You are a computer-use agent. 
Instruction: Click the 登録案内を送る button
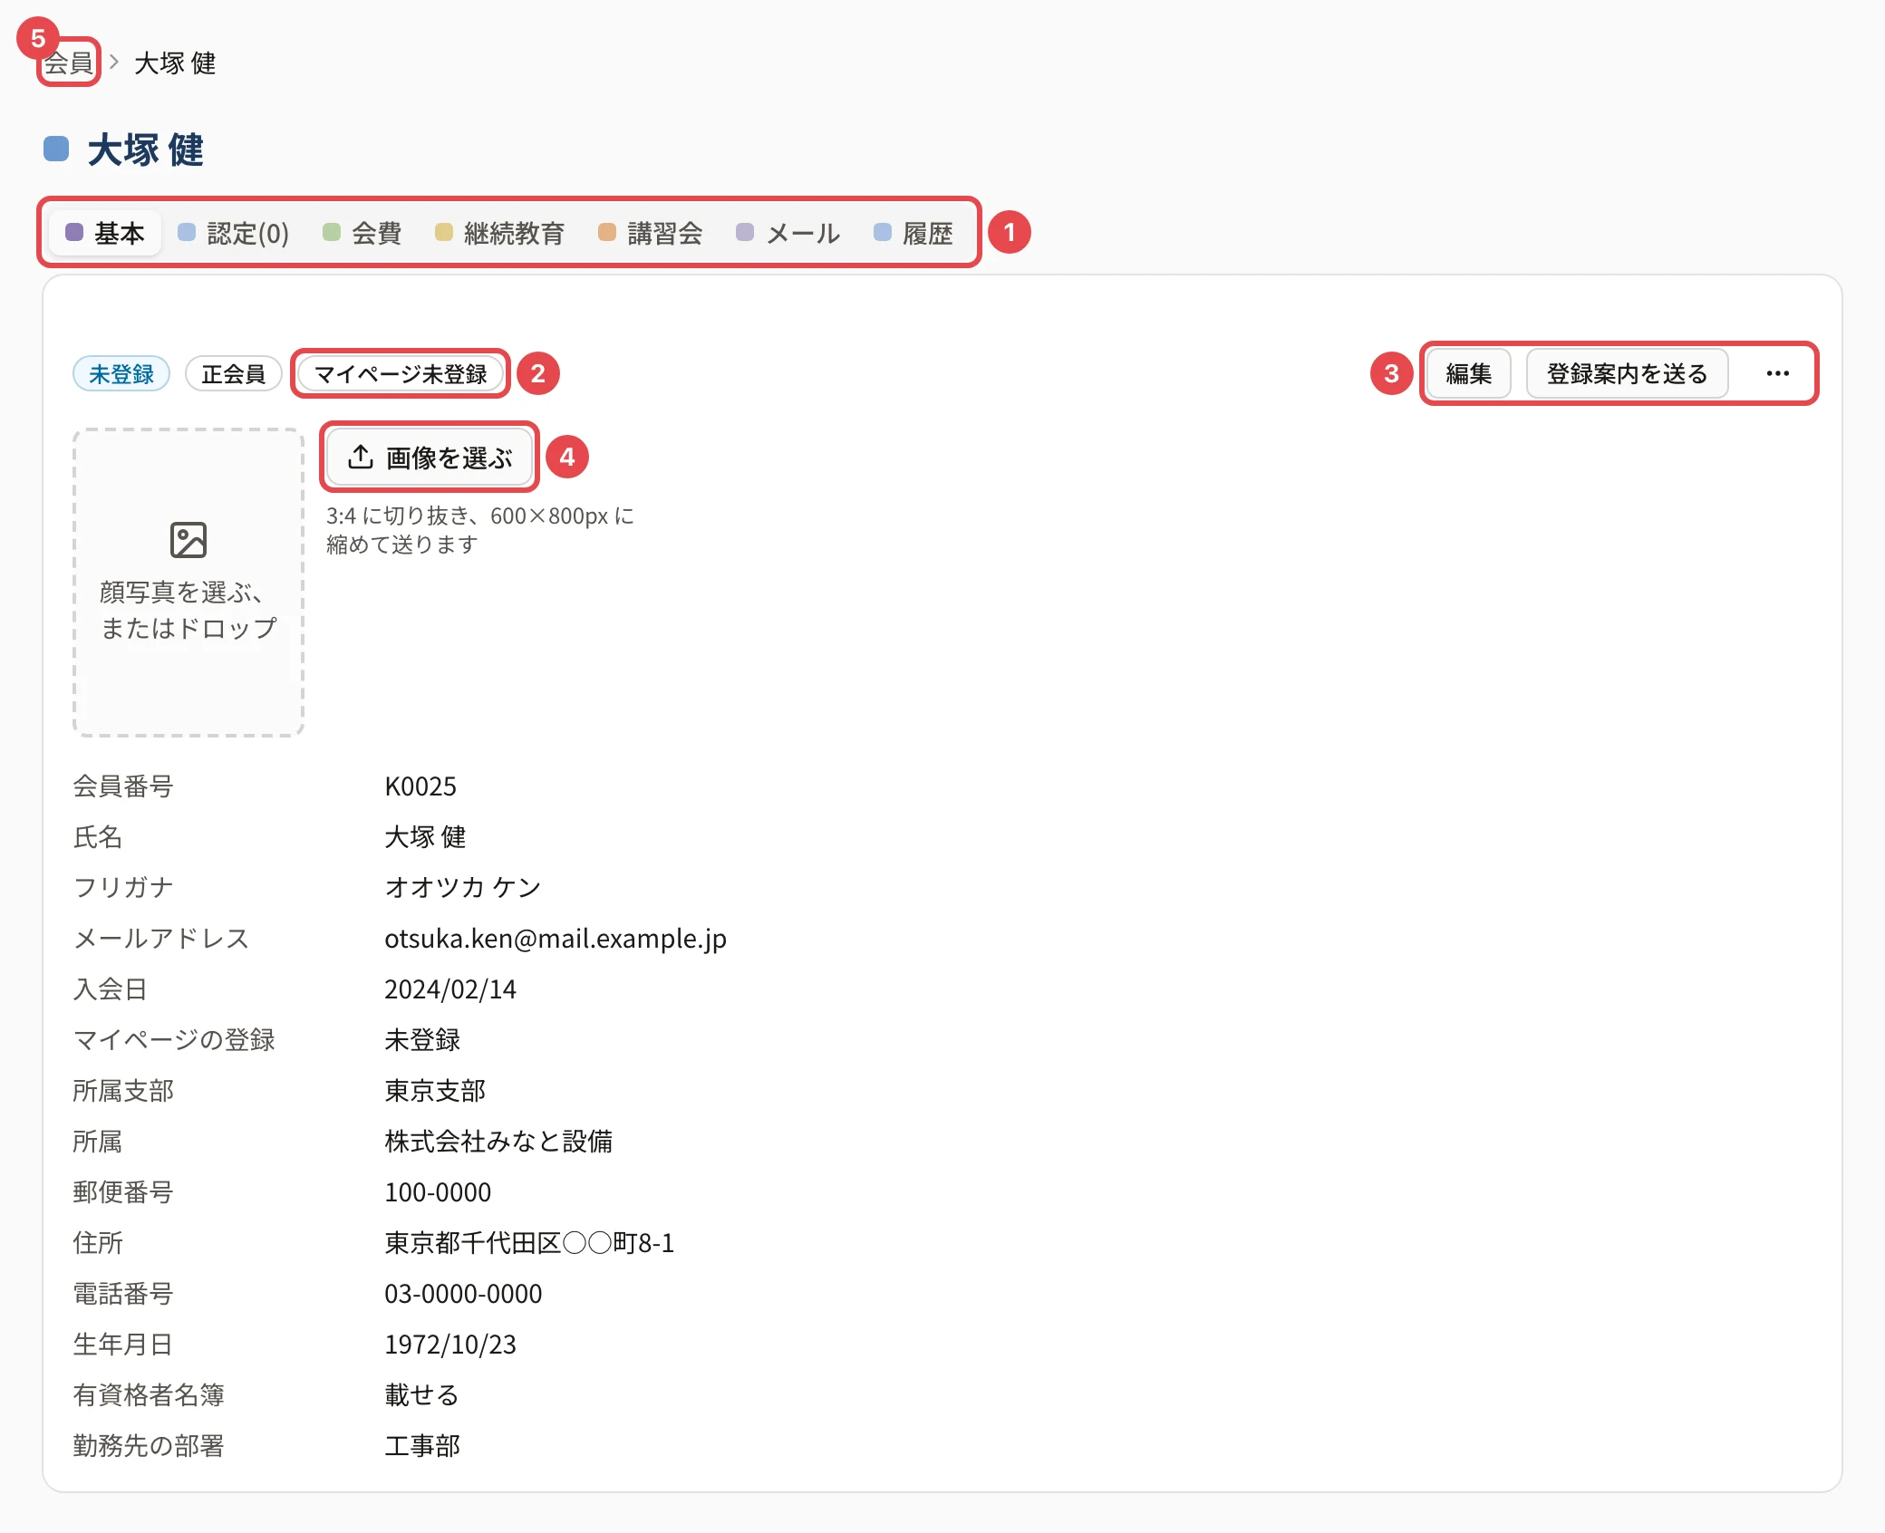click(x=1627, y=373)
